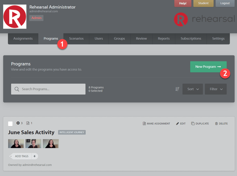237x176 pixels.
Task: Go to the Assignments tab
Action: coord(23,39)
